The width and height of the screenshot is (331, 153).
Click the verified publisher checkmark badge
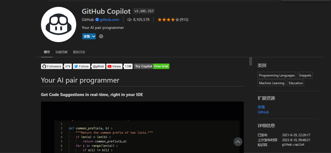[97, 20]
